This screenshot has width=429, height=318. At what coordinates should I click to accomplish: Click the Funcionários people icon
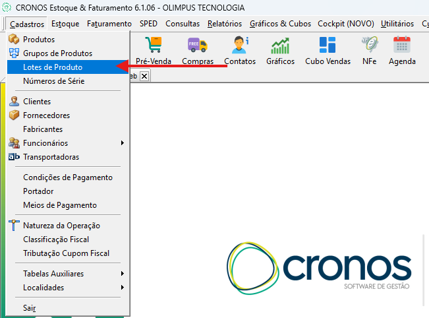pos(14,143)
